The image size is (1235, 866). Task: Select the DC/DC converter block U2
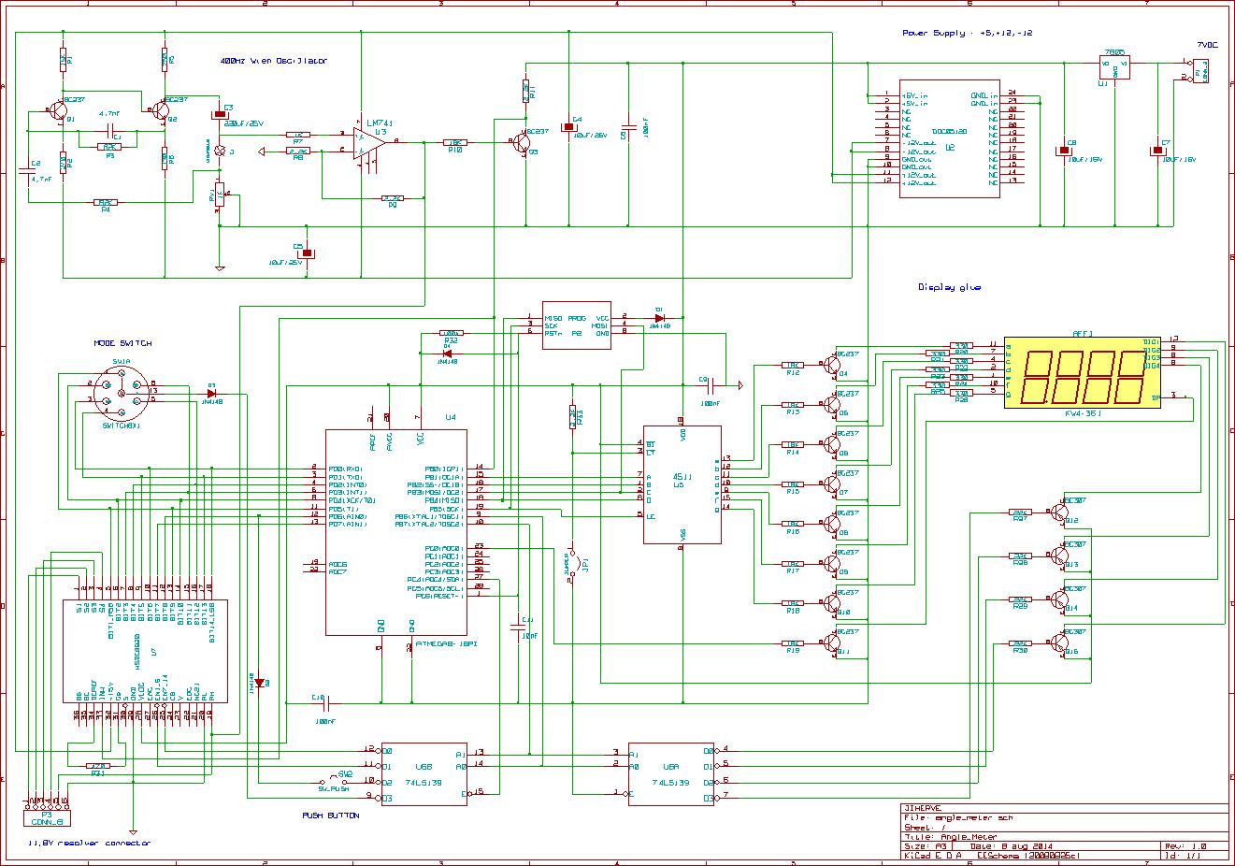click(949, 138)
